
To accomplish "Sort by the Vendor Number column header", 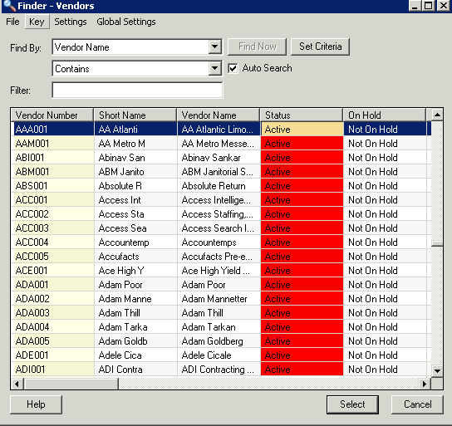I will [x=52, y=115].
